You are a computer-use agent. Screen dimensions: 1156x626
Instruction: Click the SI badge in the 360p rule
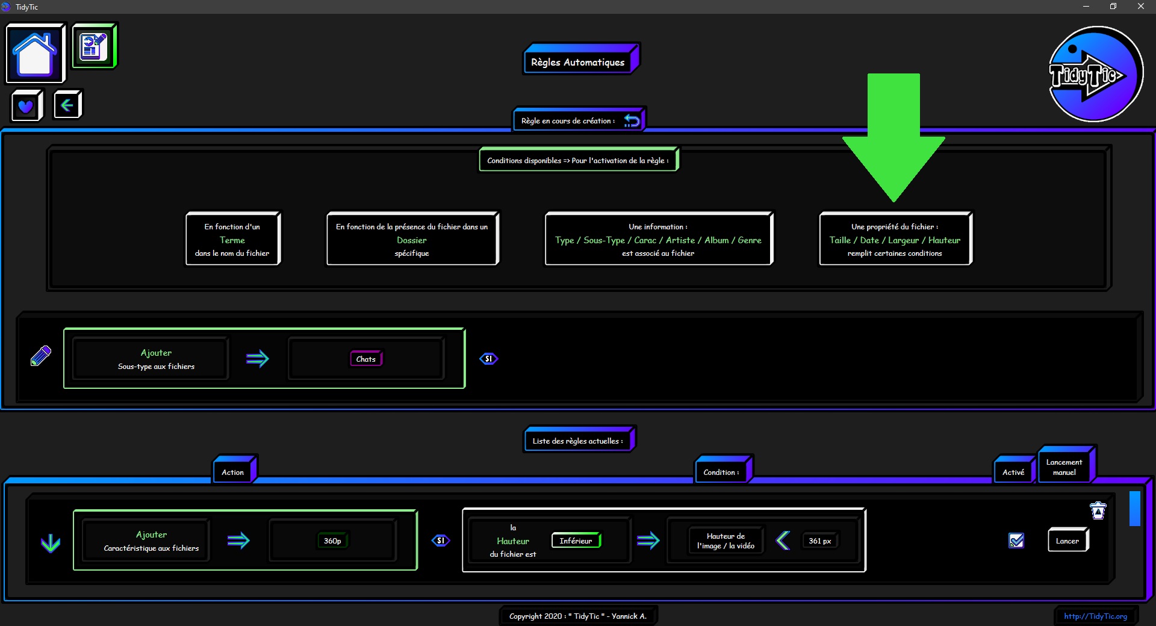click(441, 541)
